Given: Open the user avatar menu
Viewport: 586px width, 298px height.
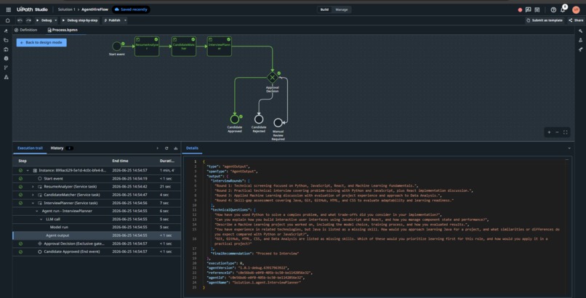Looking at the screenshot, I should 576,9.
